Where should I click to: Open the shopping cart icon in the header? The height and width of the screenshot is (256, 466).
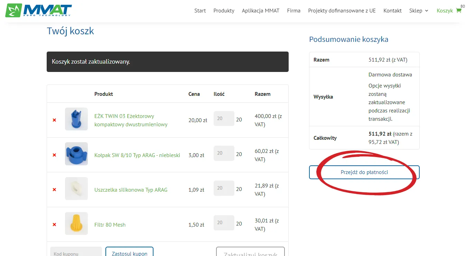[x=459, y=10]
